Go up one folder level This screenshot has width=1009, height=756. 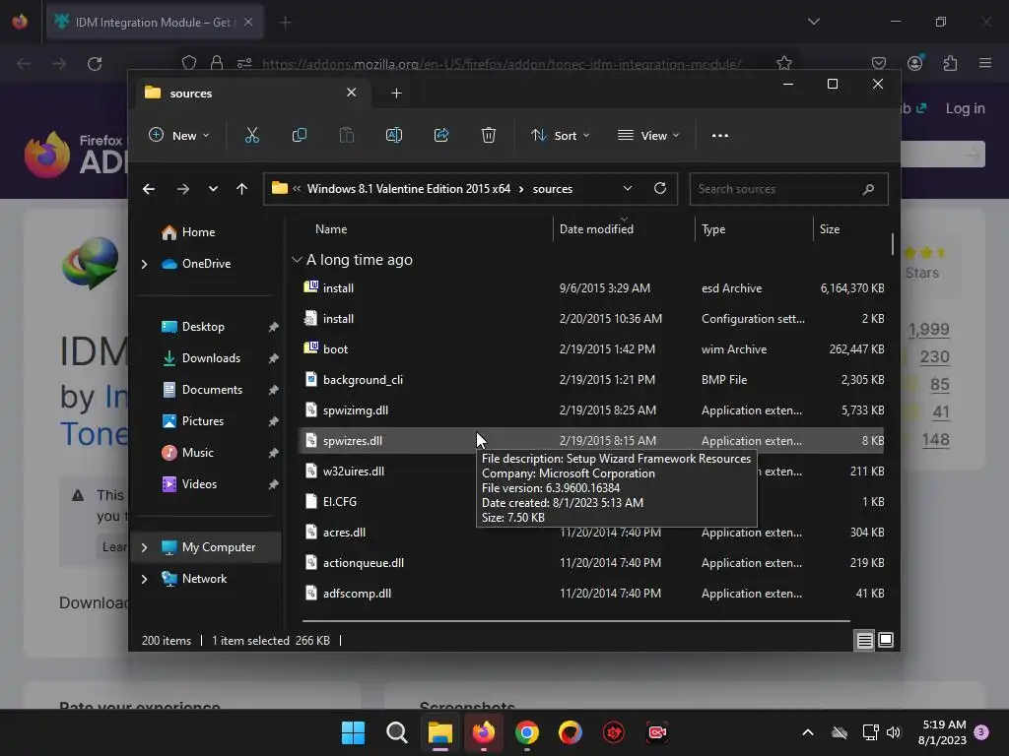coord(242,189)
